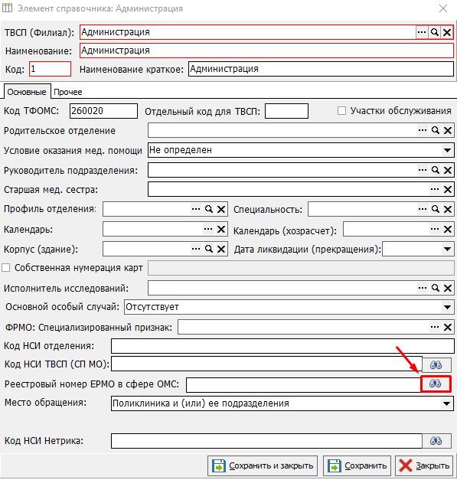Viewport: 457px width, 480px height.
Task: Click the Закрыть button
Action: coord(424,465)
